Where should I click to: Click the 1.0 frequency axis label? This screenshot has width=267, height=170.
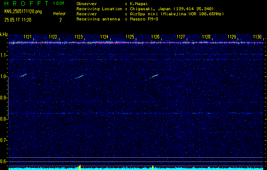(x=3, y=77)
